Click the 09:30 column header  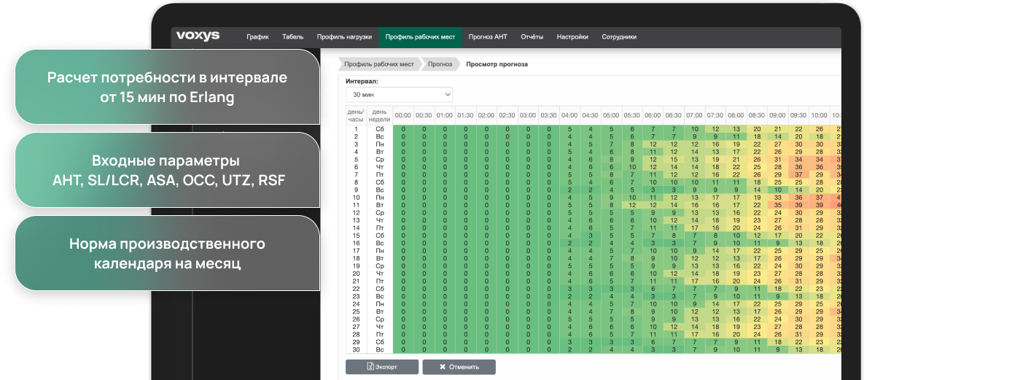pos(798,115)
